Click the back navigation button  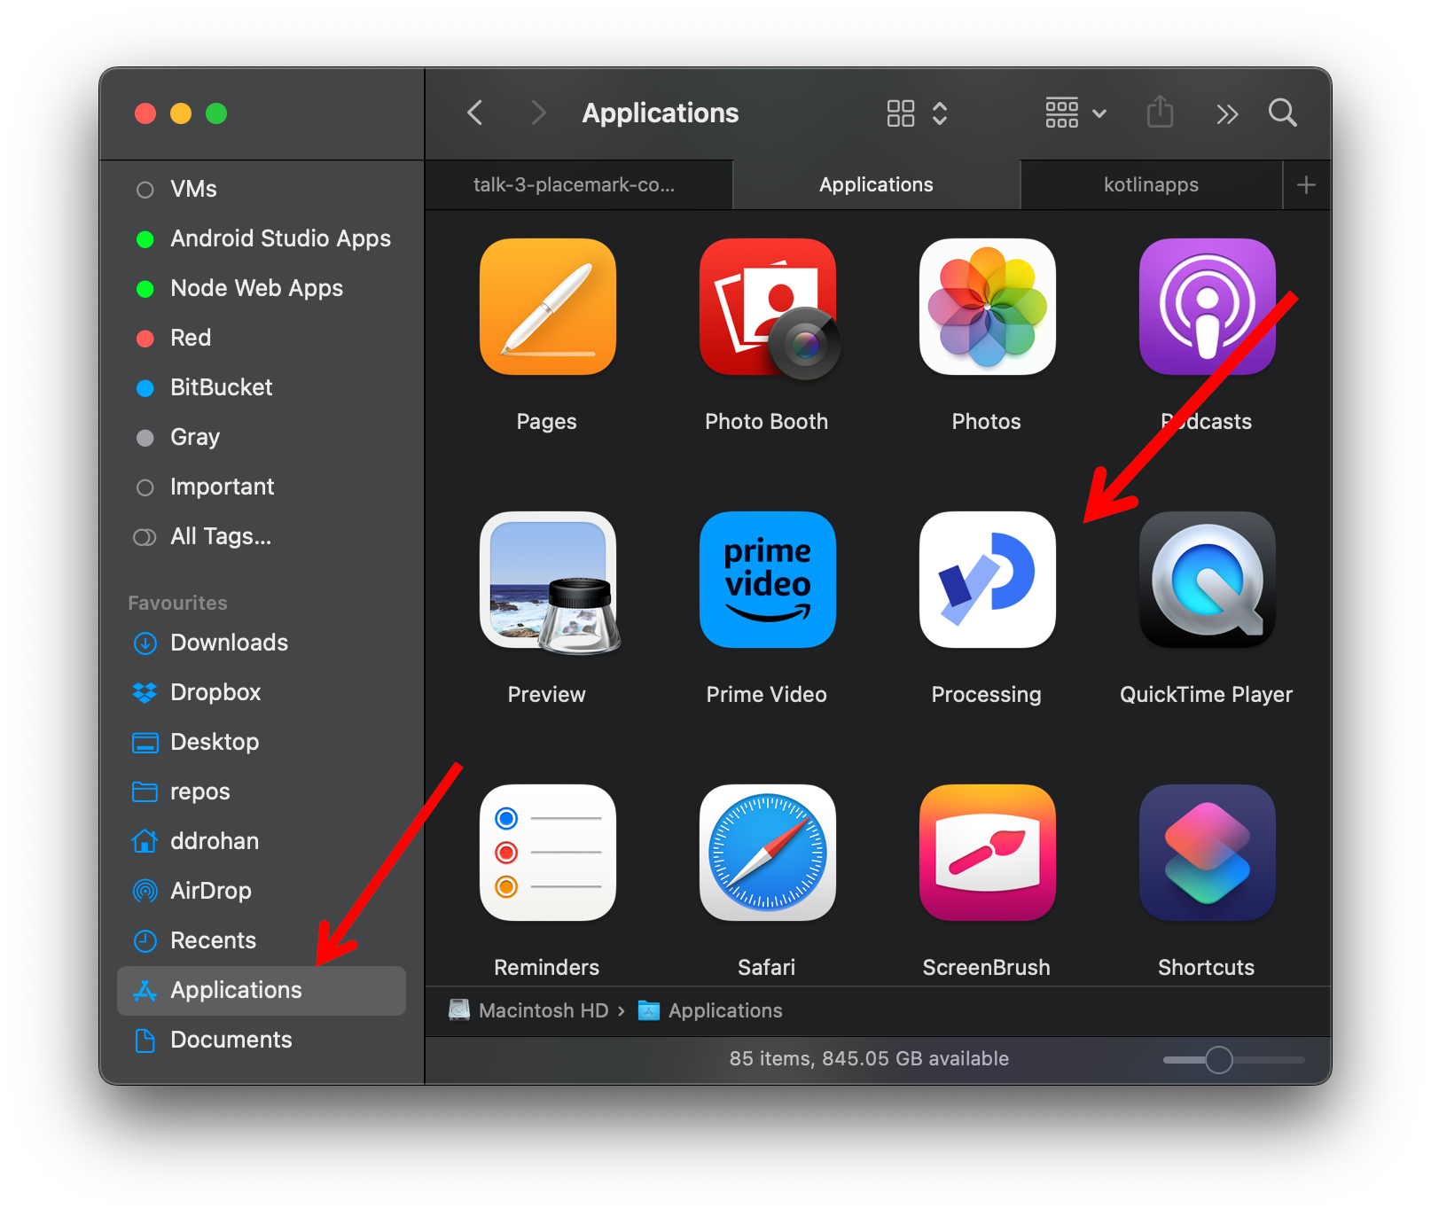coord(475,113)
